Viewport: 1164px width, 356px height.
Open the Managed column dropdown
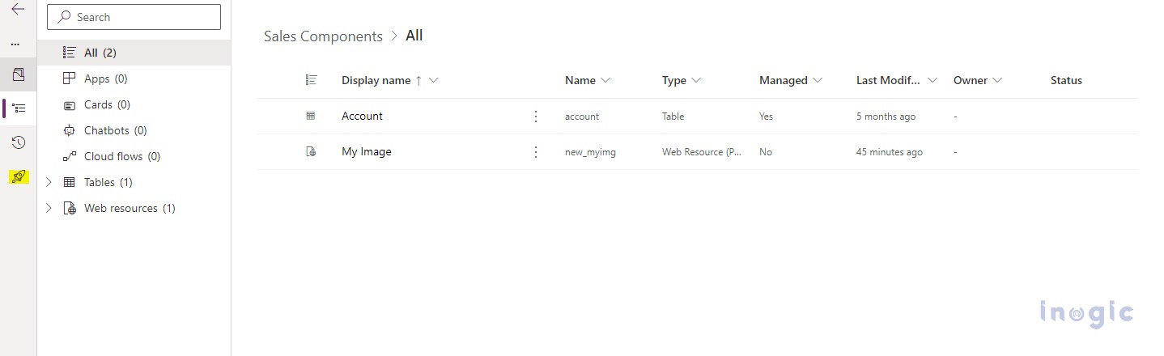(x=817, y=81)
